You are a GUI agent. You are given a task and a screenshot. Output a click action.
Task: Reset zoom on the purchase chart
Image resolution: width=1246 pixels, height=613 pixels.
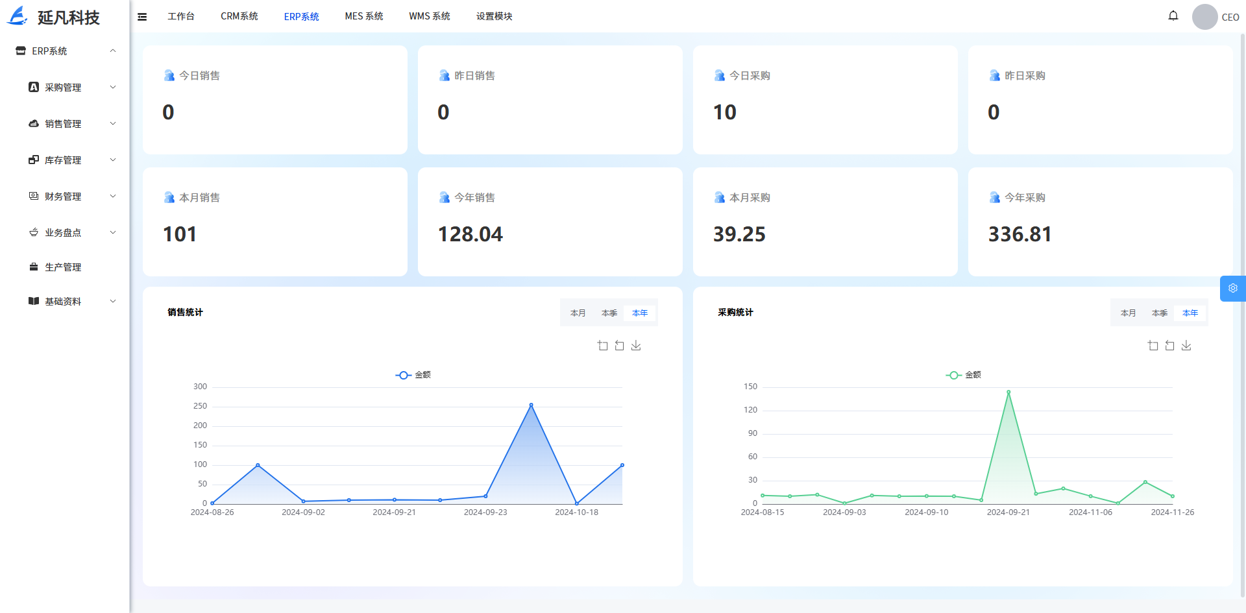pos(1169,346)
